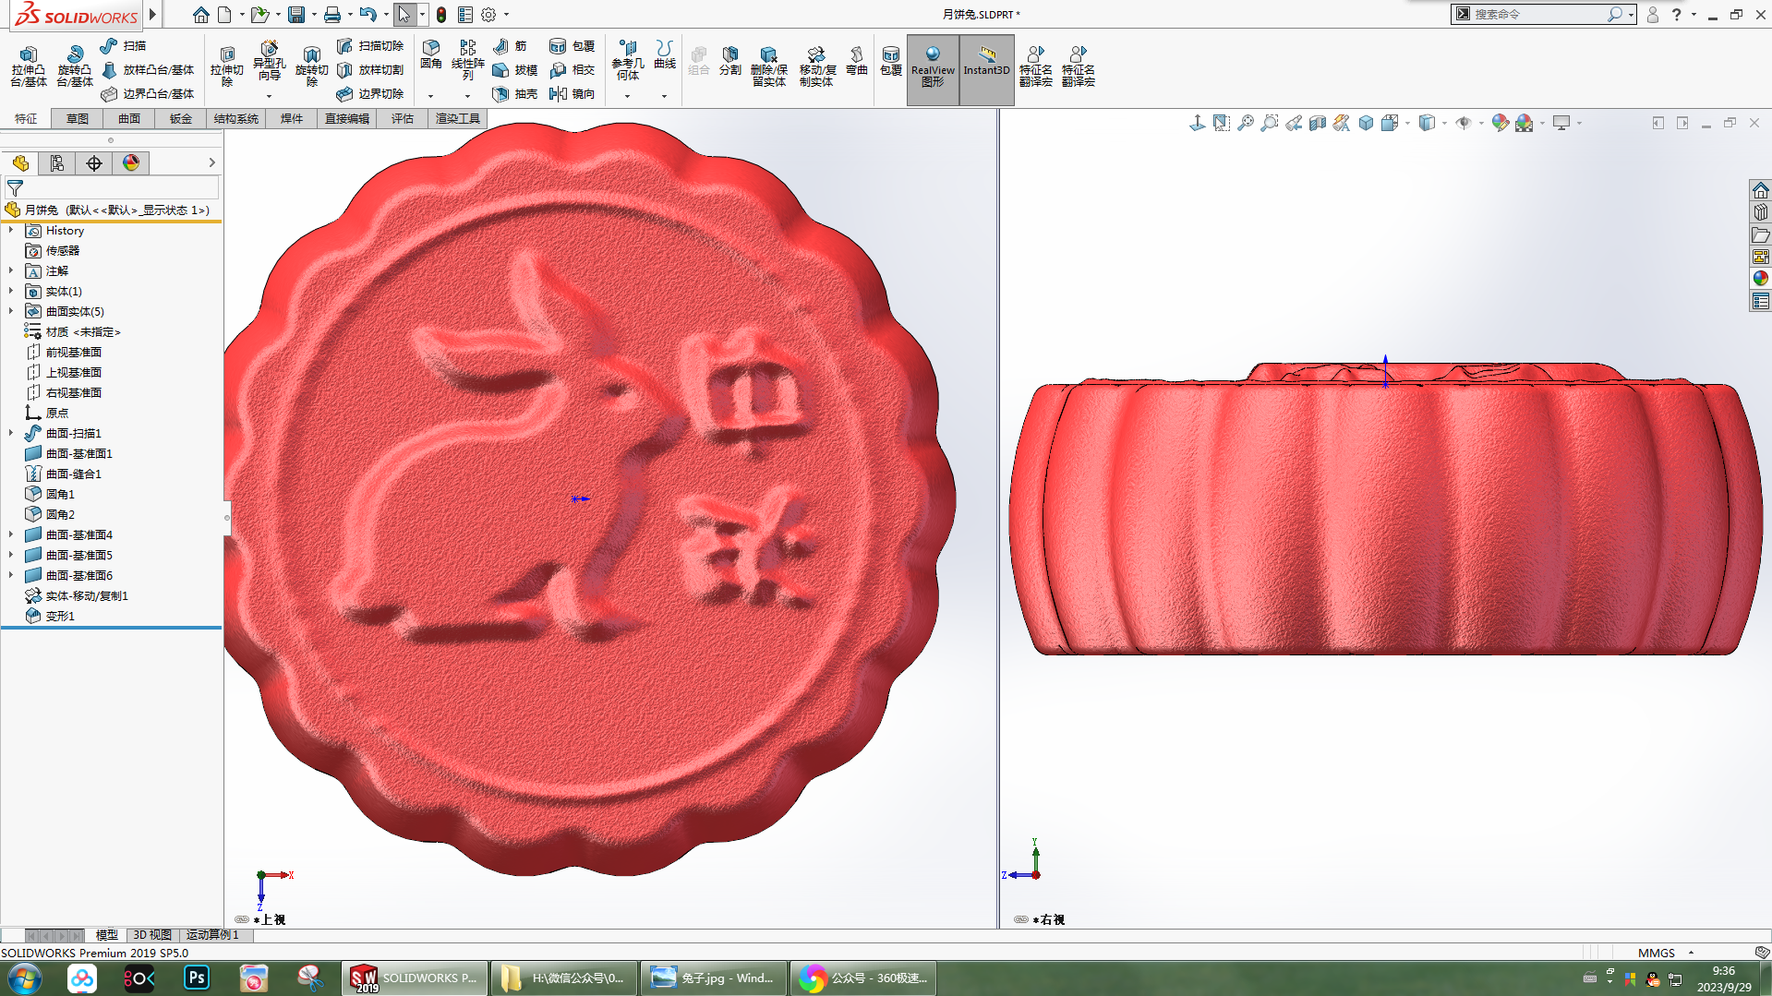This screenshot has height=996, width=1772.
Task: Expand the 曲面-基准面4 node
Action: (11, 534)
